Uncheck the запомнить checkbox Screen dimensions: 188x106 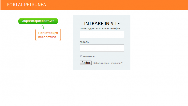[81, 56]
